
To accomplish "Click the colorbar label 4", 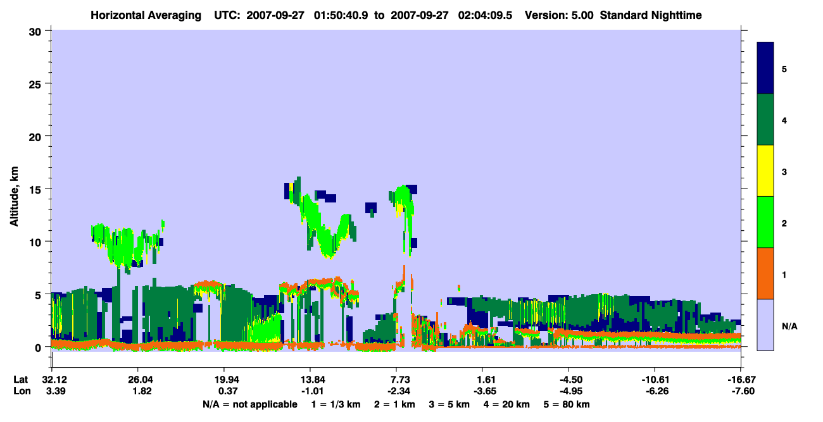I will (x=784, y=120).
